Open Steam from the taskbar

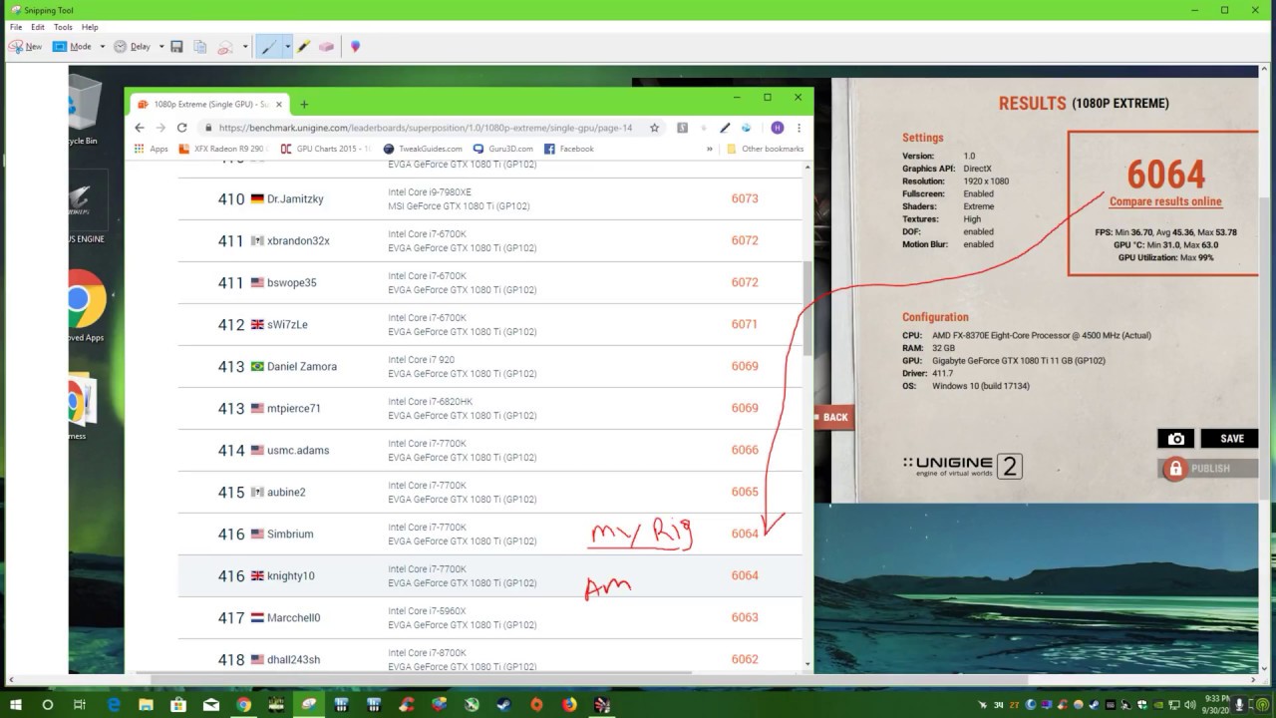pos(504,704)
